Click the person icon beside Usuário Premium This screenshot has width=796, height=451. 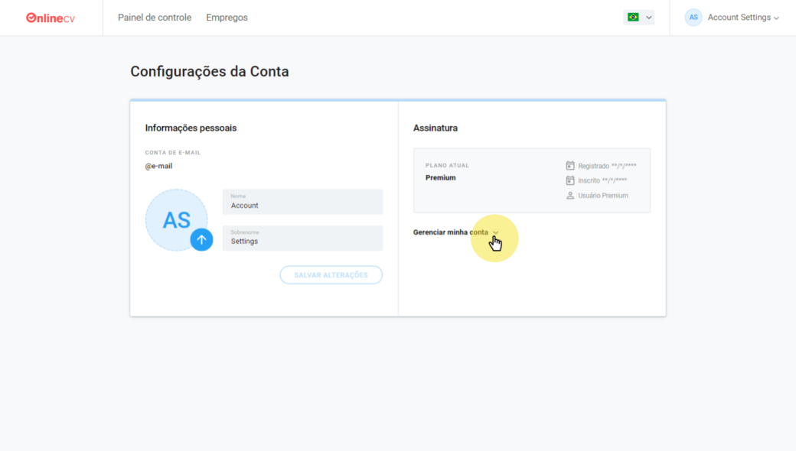pyautogui.click(x=570, y=196)
